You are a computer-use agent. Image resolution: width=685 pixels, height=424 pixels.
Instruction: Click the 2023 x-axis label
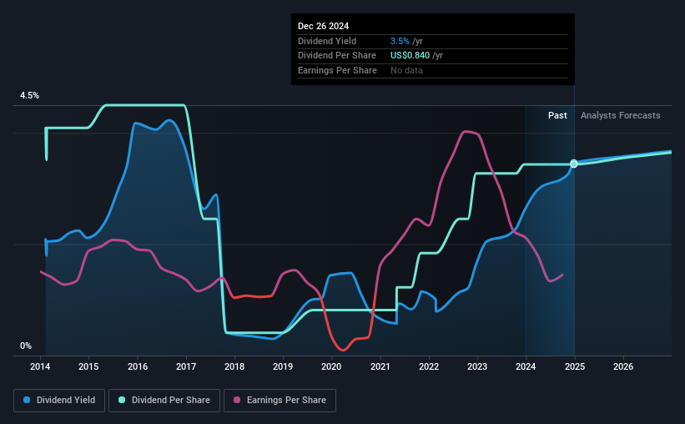point(477,366)
